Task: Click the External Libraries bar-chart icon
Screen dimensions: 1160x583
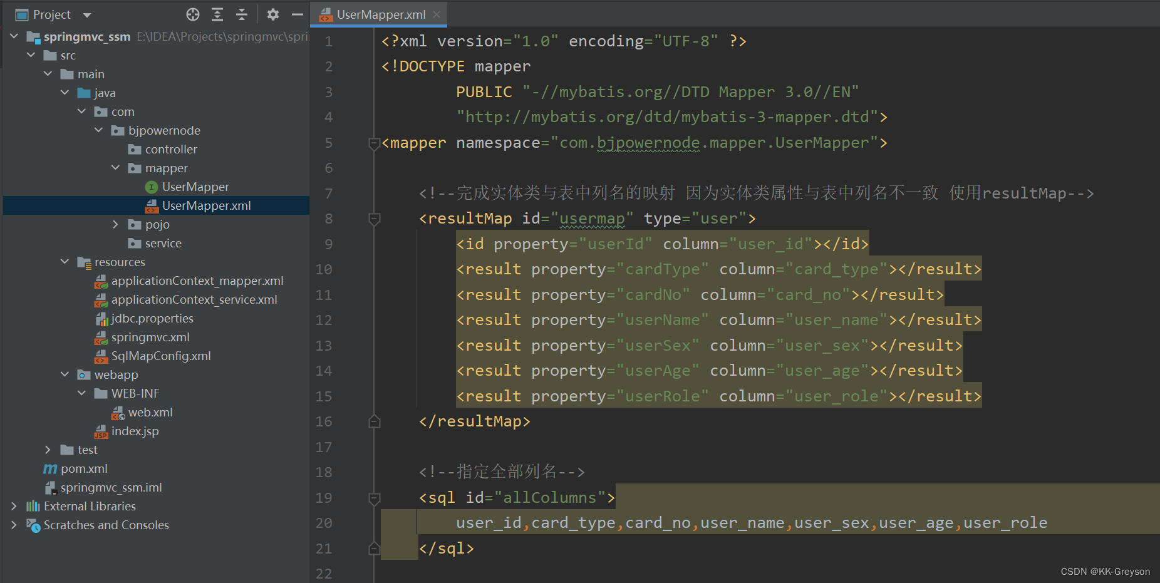Action: coord(33,506)
